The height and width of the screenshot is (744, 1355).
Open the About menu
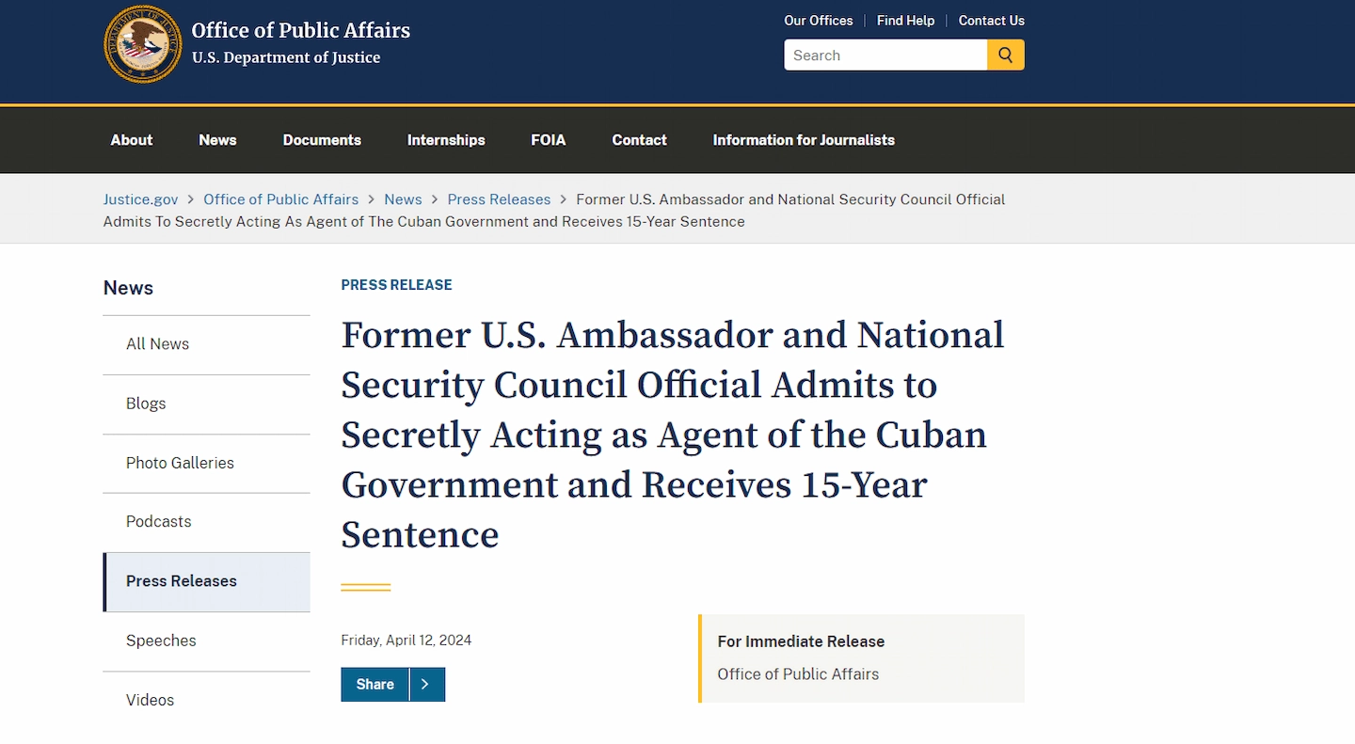132,140
